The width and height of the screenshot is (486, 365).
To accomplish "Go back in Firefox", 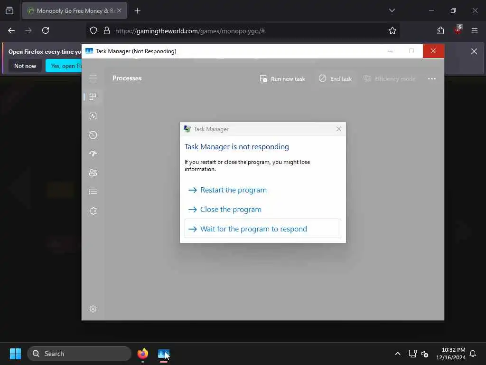I will point(11,31).
